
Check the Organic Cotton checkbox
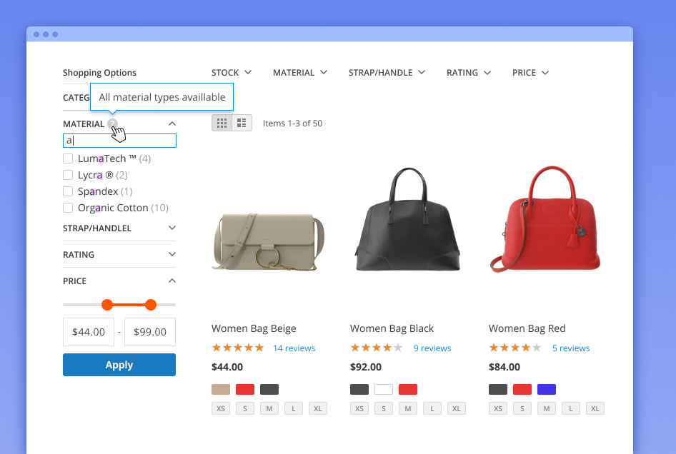point(68,208)
